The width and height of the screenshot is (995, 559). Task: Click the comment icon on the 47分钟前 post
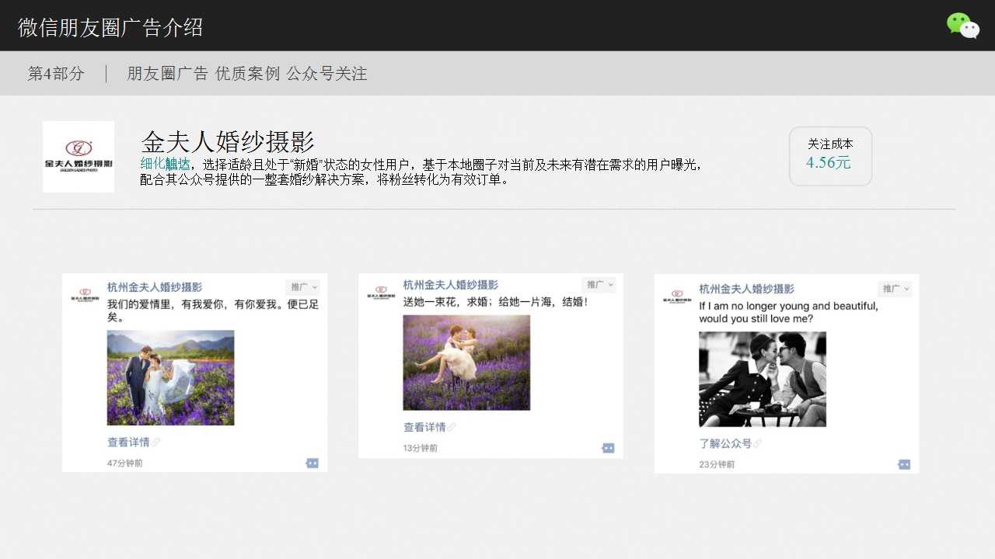click(312, 464)
